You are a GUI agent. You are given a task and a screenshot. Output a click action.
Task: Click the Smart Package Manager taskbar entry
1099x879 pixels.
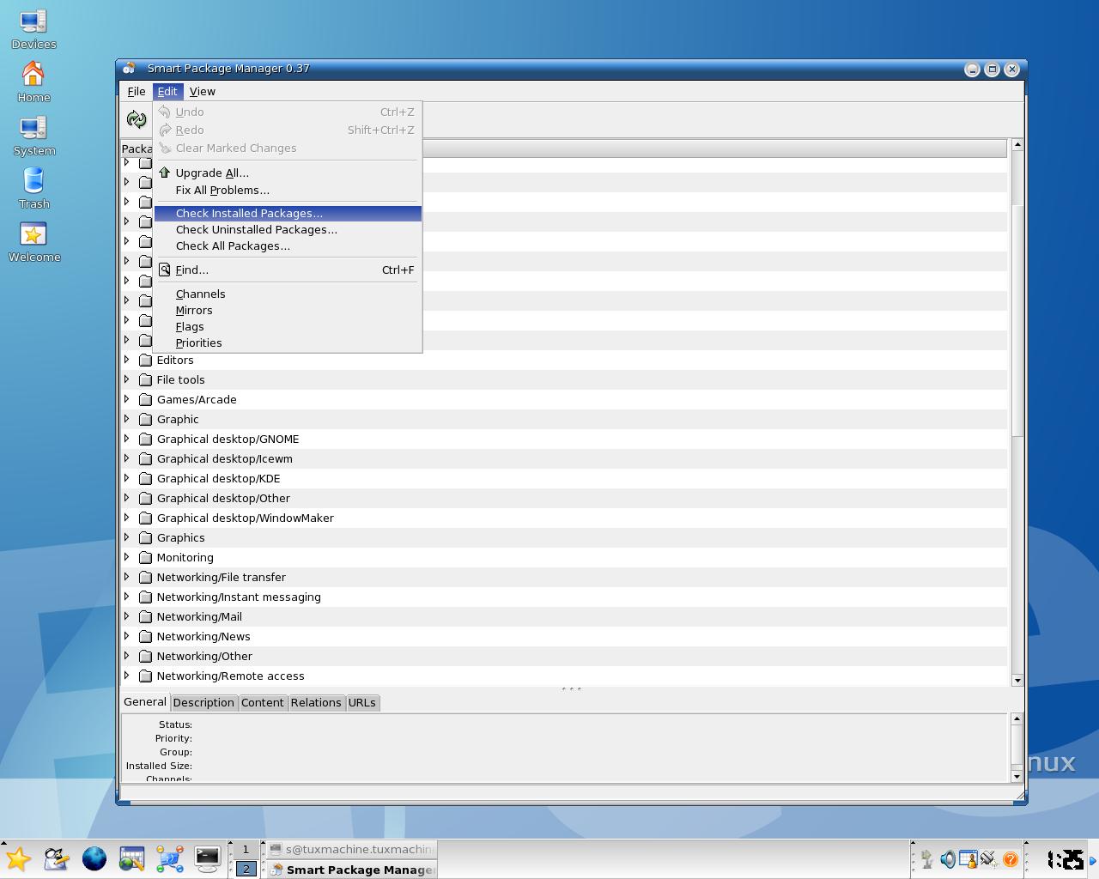coord(351,870)
